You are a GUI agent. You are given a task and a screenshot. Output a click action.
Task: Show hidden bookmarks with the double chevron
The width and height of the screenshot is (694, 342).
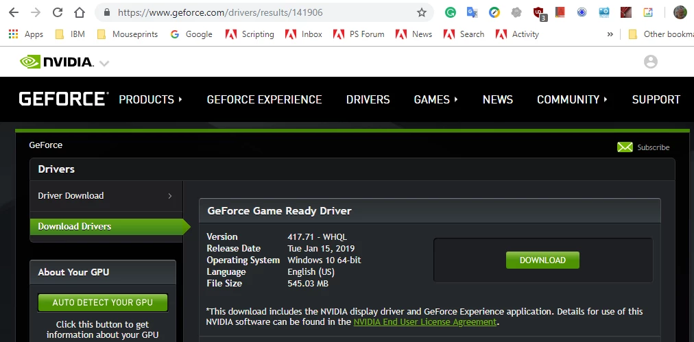click(x=610, y=34)
